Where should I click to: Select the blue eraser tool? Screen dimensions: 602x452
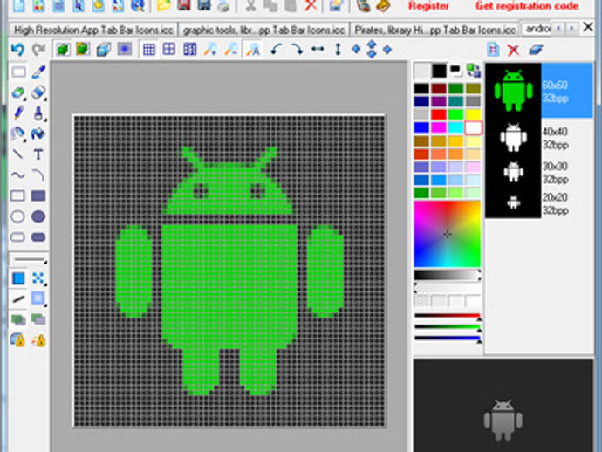(x=38, y=92)
